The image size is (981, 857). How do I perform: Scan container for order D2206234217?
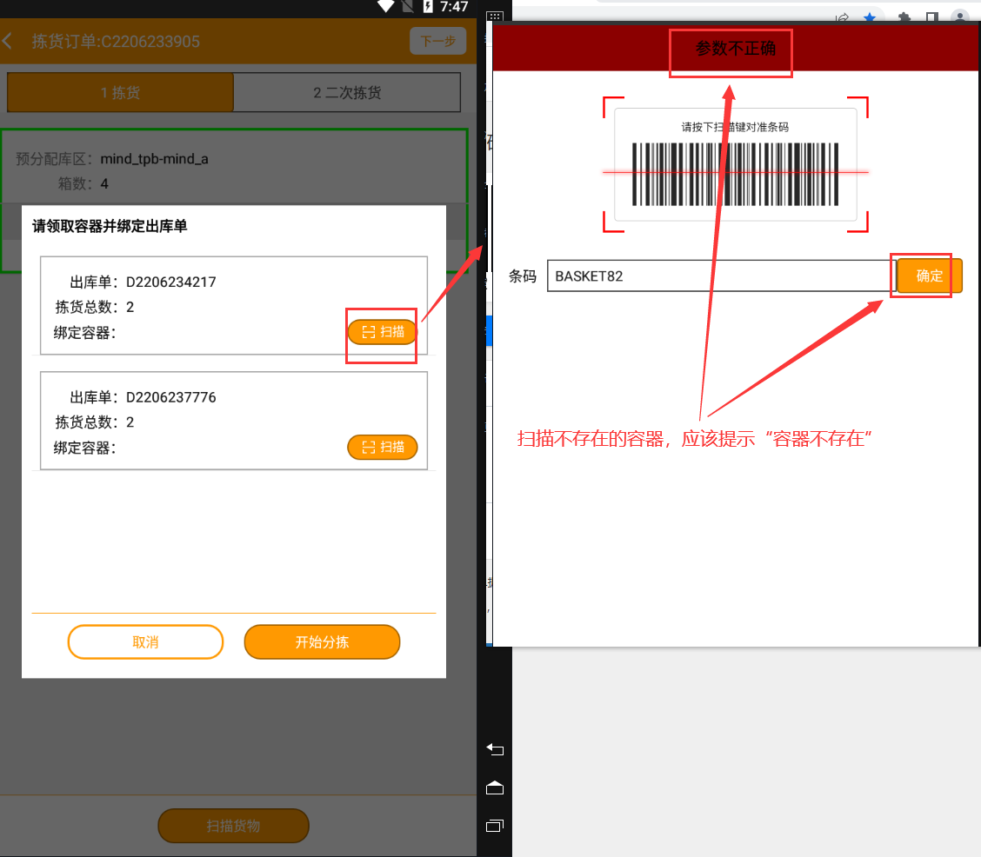tap(383, 332)
